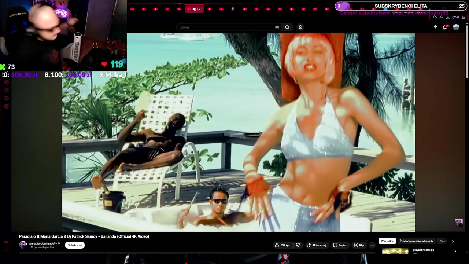Save the video with Zapisz
This screenshot has width=469, height=264.
340,245
